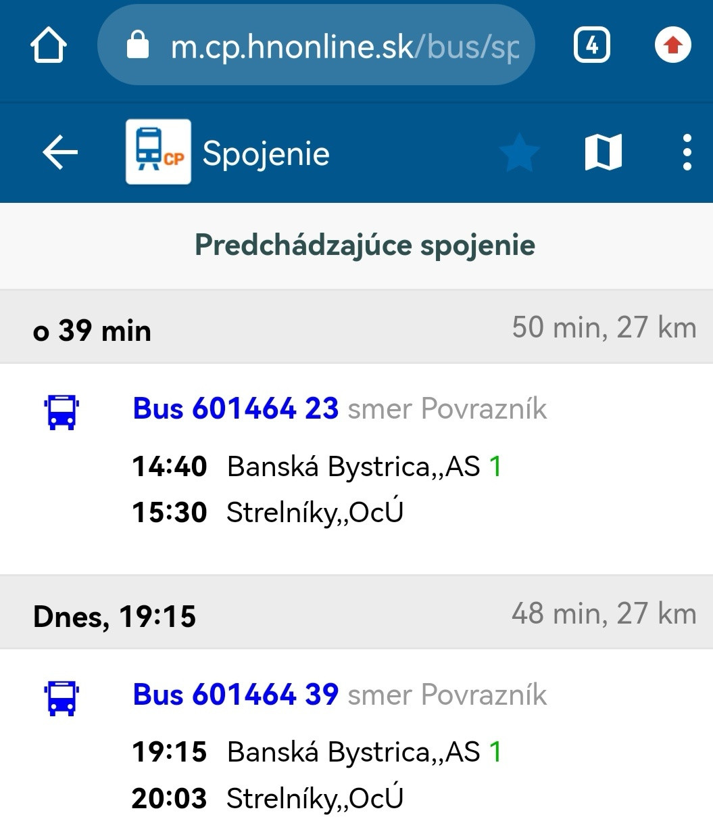
Task: Tap the browser home icon
Action: click(49, 46)
